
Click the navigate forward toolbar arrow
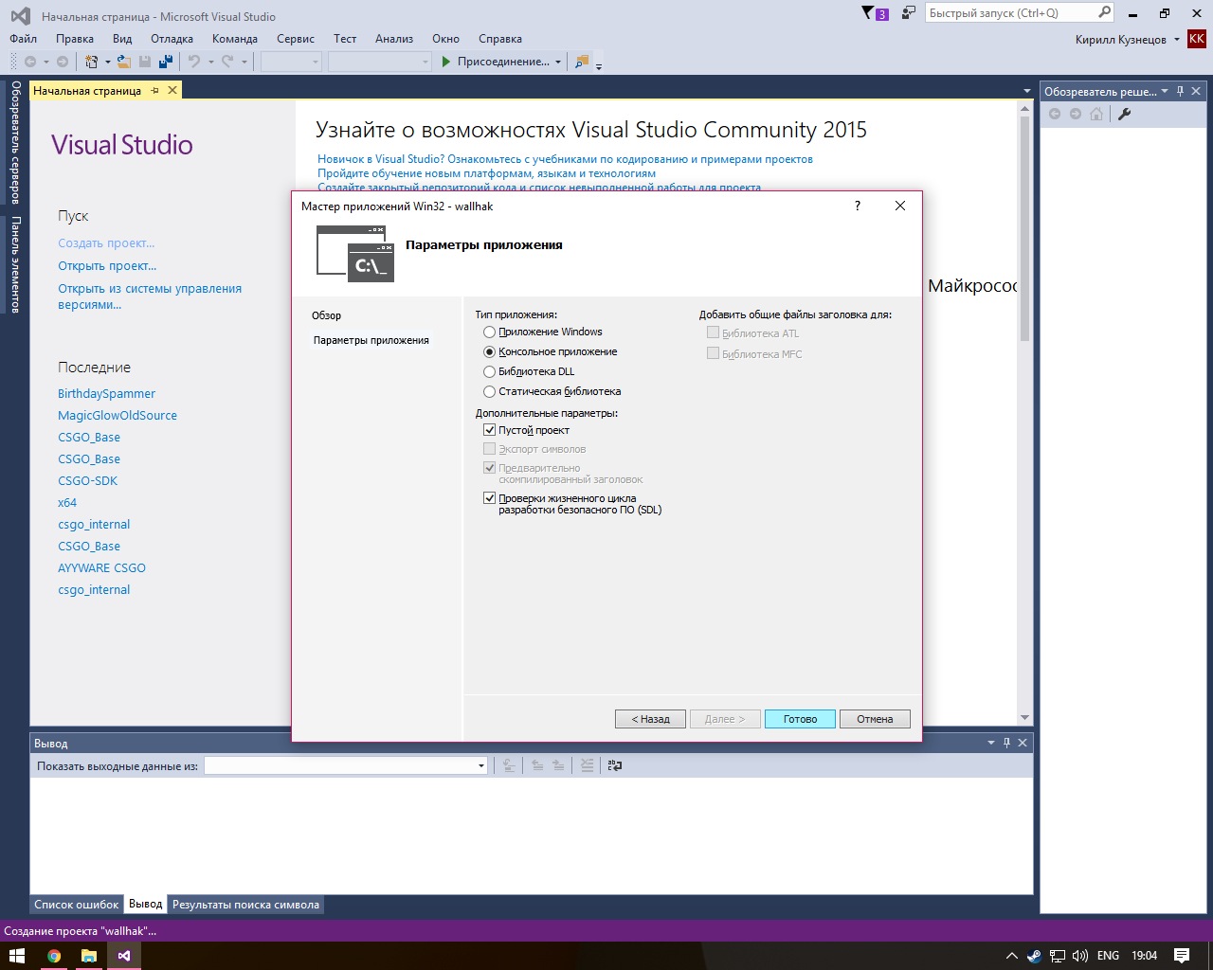coord(63,62)
